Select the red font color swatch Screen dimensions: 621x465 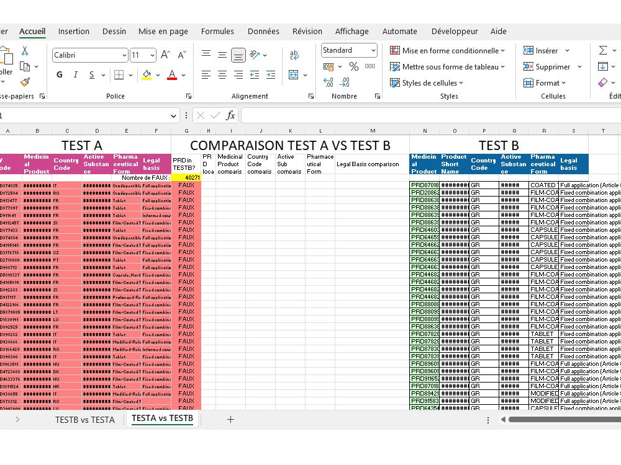(171, 79)
